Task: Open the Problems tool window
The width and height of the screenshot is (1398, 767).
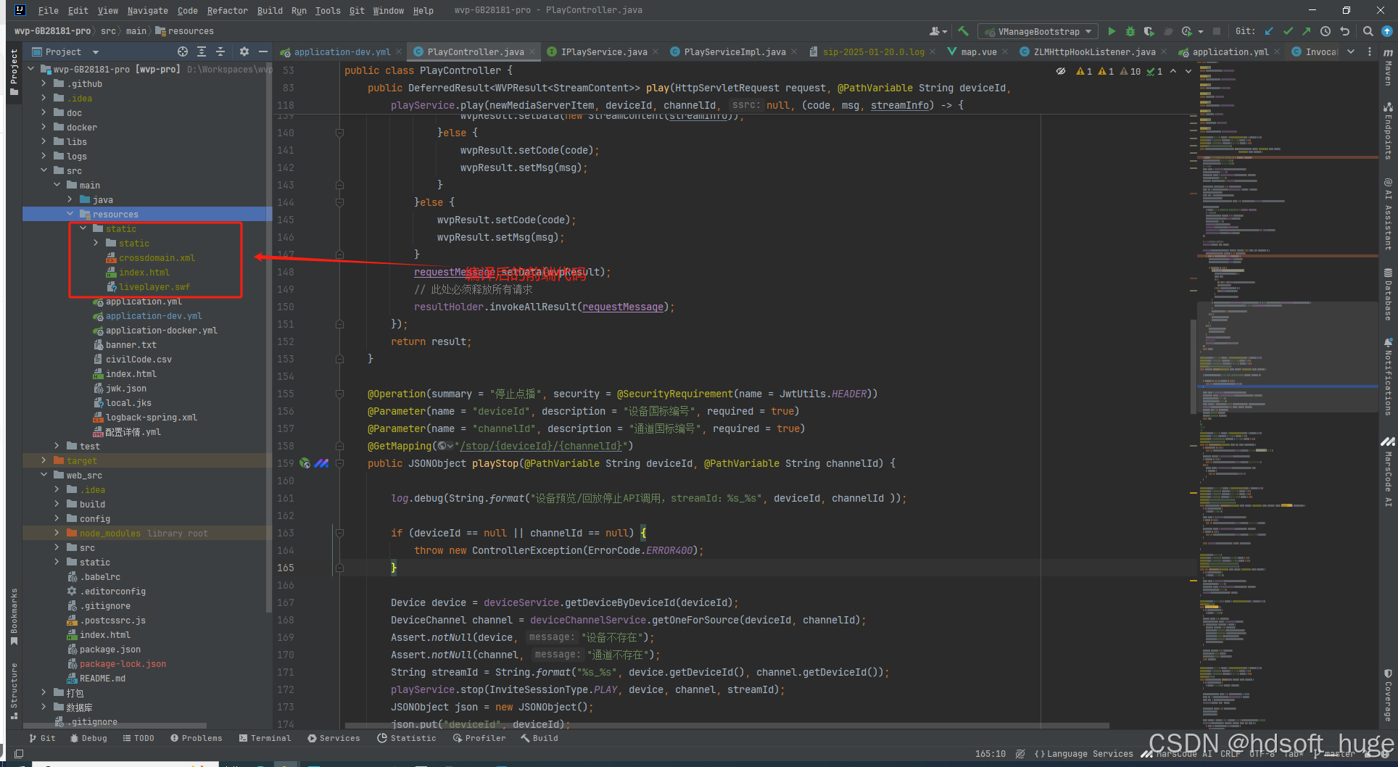Action: pos(197,738)
